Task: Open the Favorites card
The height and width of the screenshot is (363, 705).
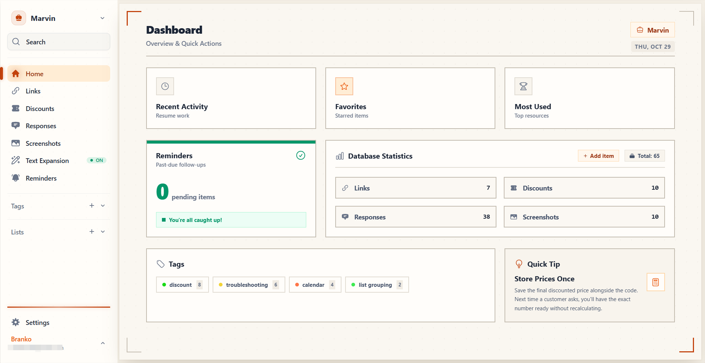Action: pyautogui.click(x=410, y=98)
